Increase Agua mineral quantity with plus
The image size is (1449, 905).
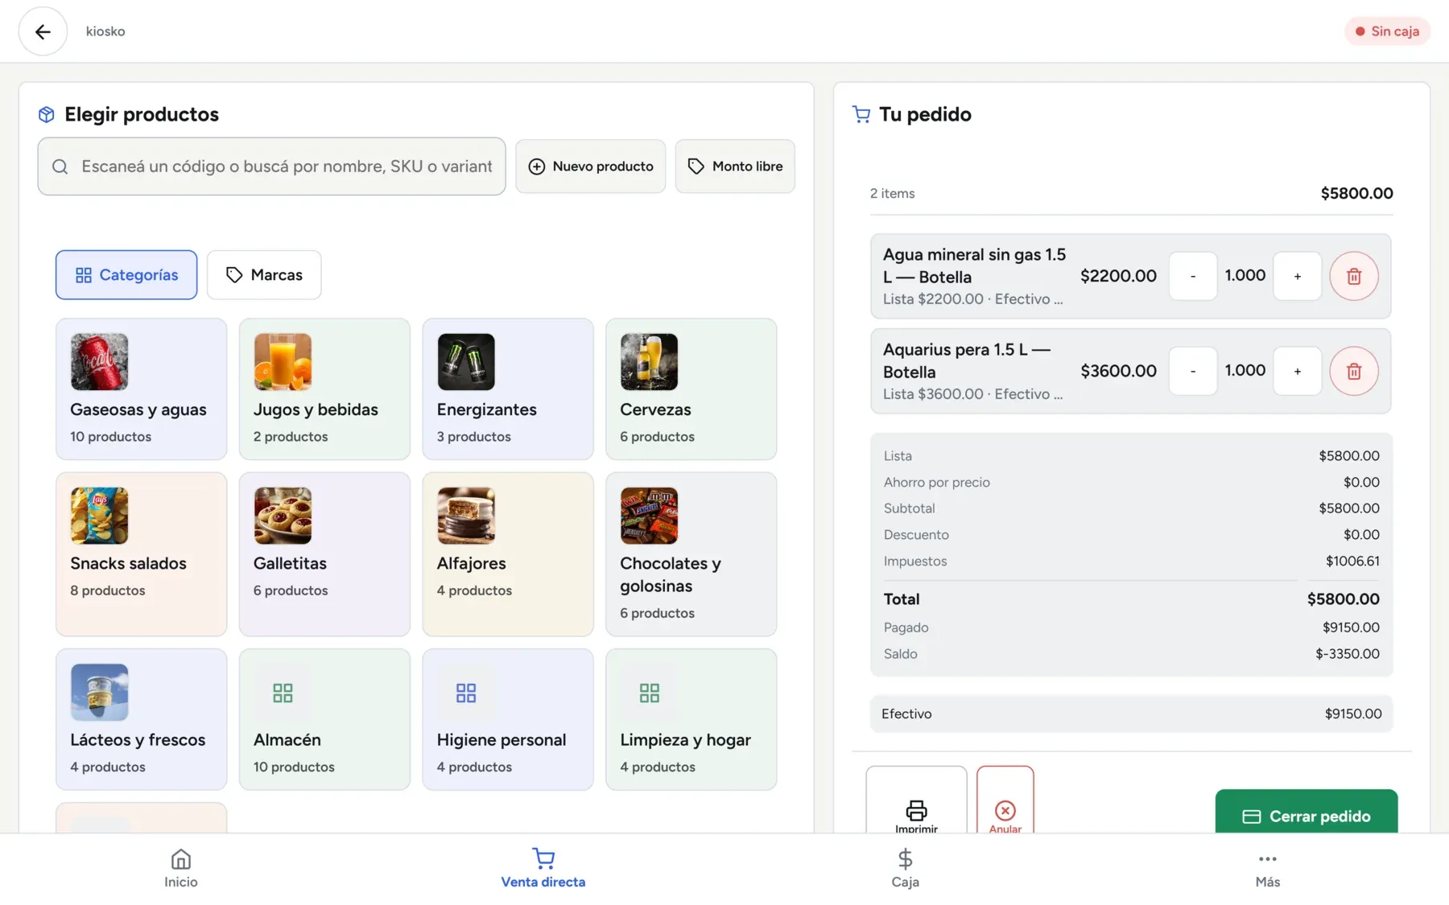tap(1297, 276)
